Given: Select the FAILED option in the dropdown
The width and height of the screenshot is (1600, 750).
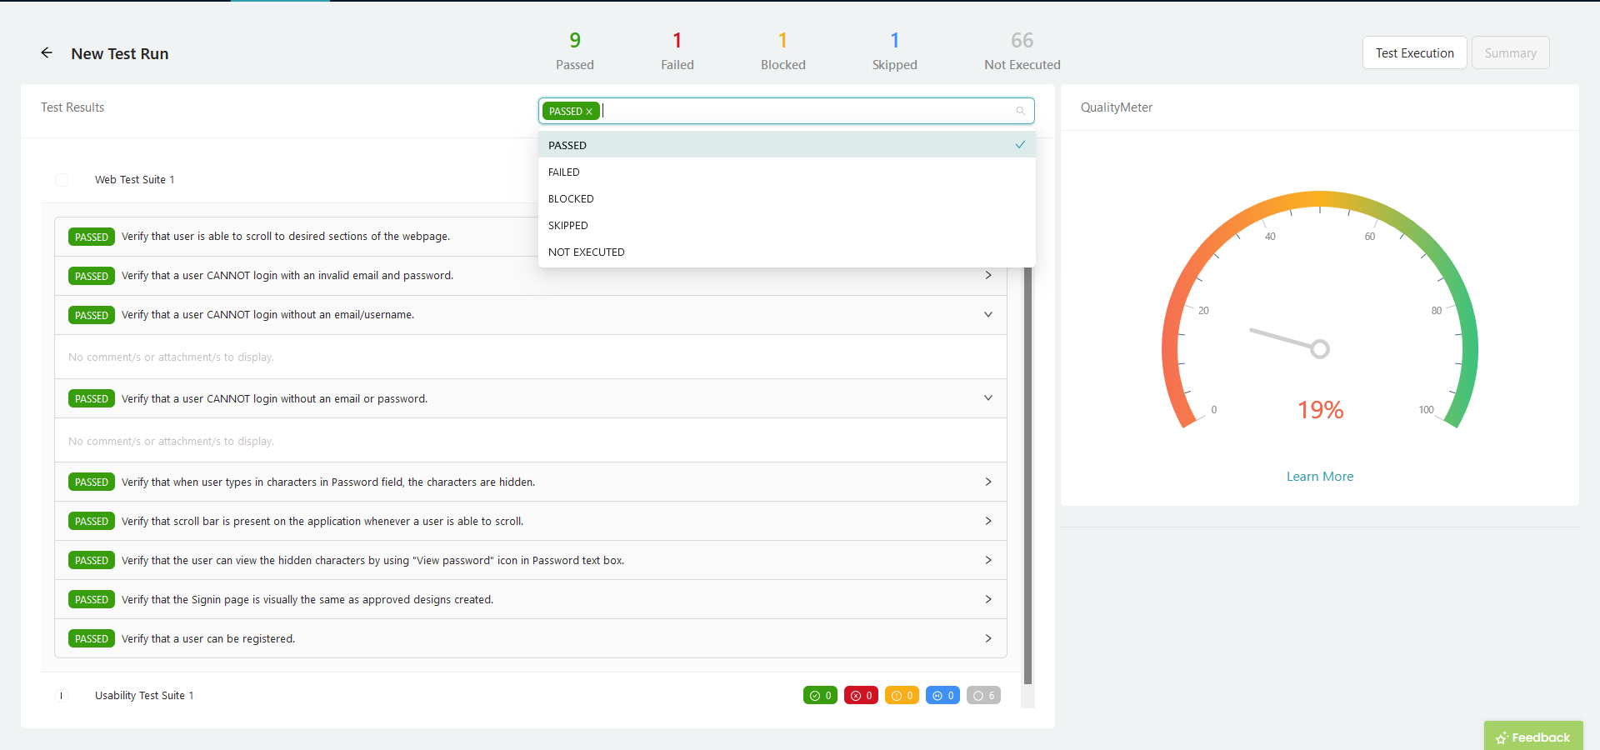Looking at the screenshot, I should (x=787, y=172).
